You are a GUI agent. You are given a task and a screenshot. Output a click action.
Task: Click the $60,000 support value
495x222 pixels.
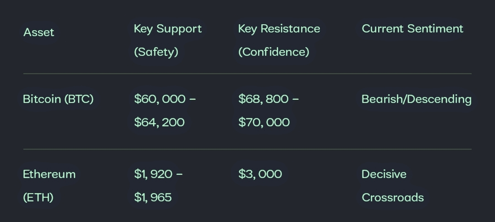(x=160, y=99)
